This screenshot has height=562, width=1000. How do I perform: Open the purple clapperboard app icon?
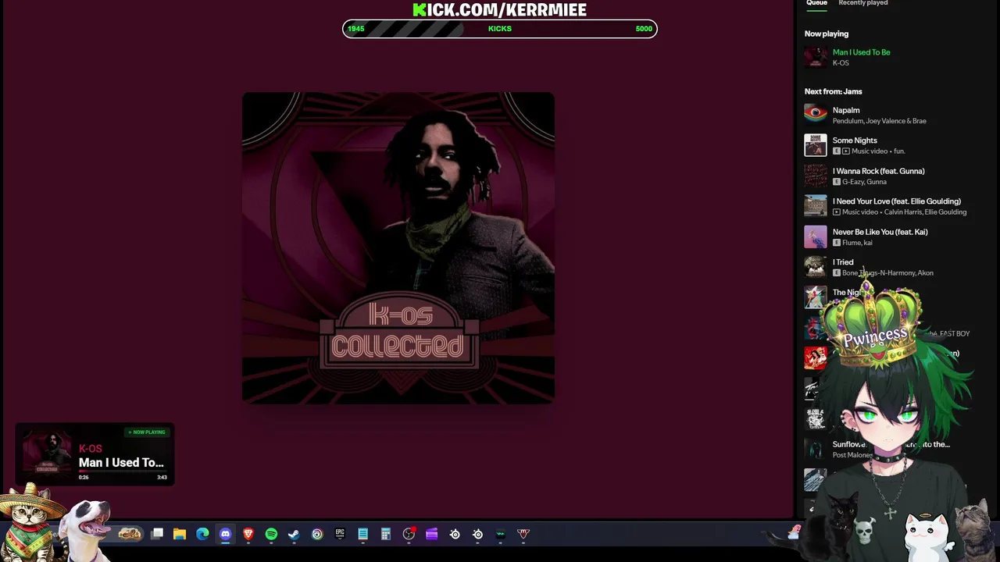[x=431, y=534]
